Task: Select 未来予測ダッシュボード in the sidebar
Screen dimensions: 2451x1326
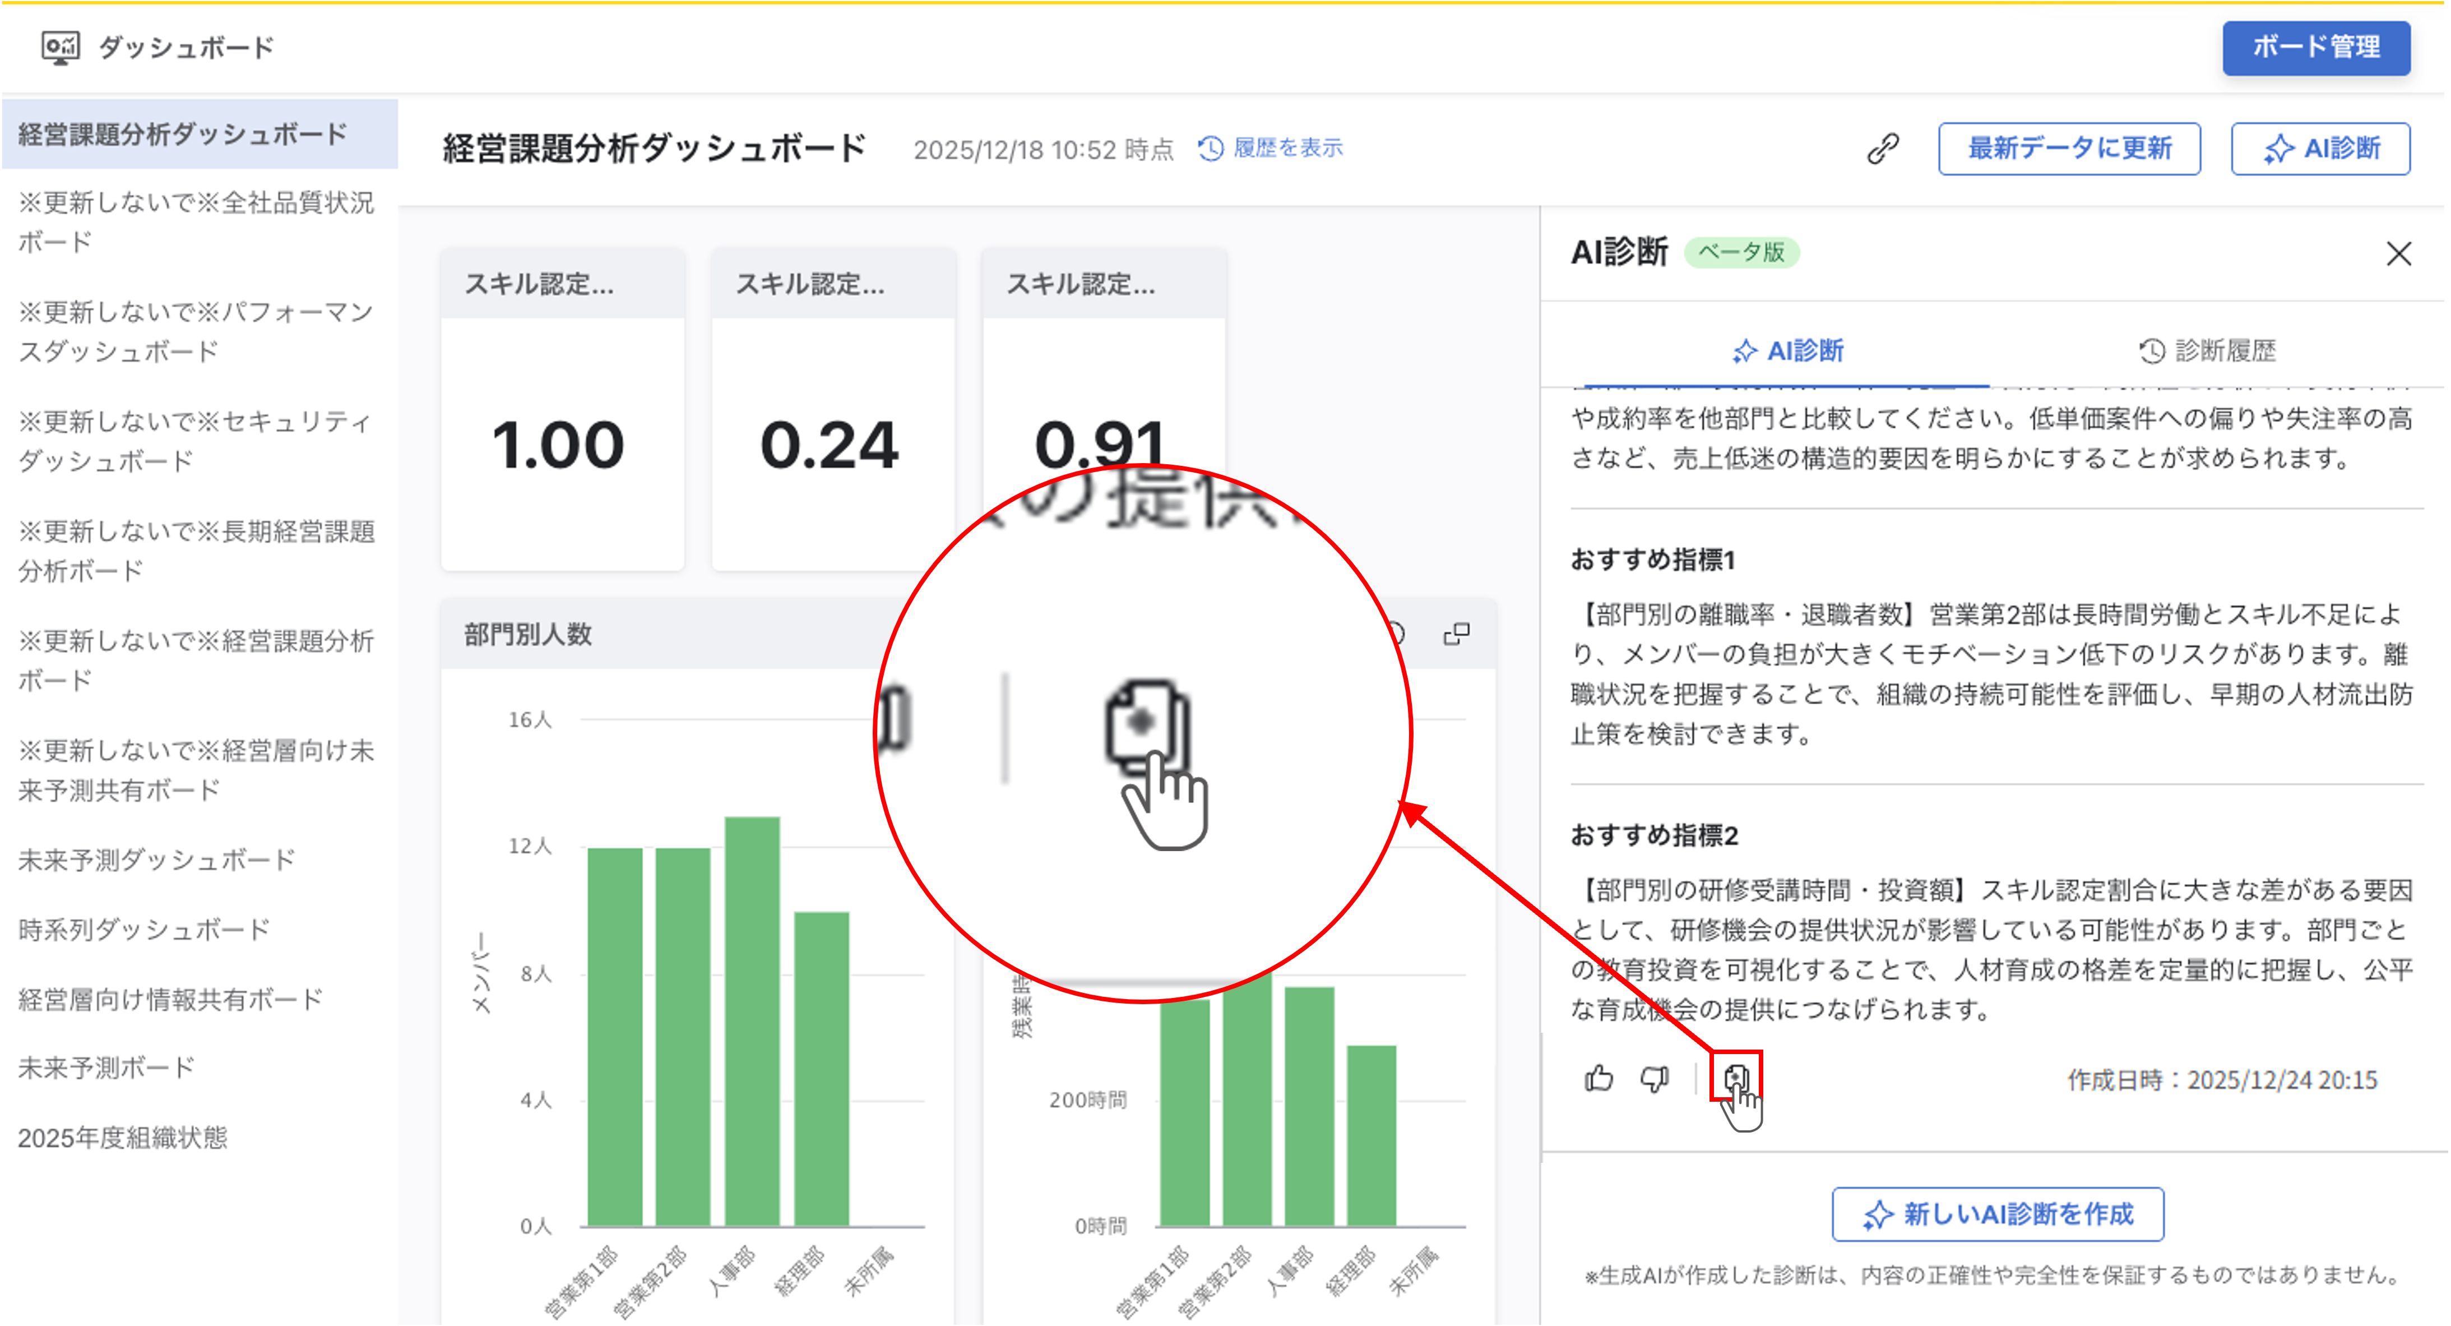Action: (x=156, y=860)
